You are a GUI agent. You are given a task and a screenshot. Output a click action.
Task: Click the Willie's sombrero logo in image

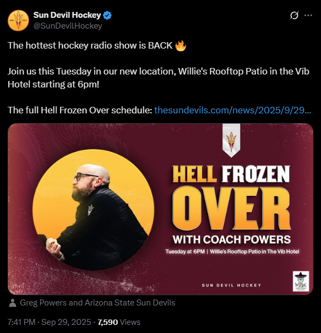tap(301, 281)
